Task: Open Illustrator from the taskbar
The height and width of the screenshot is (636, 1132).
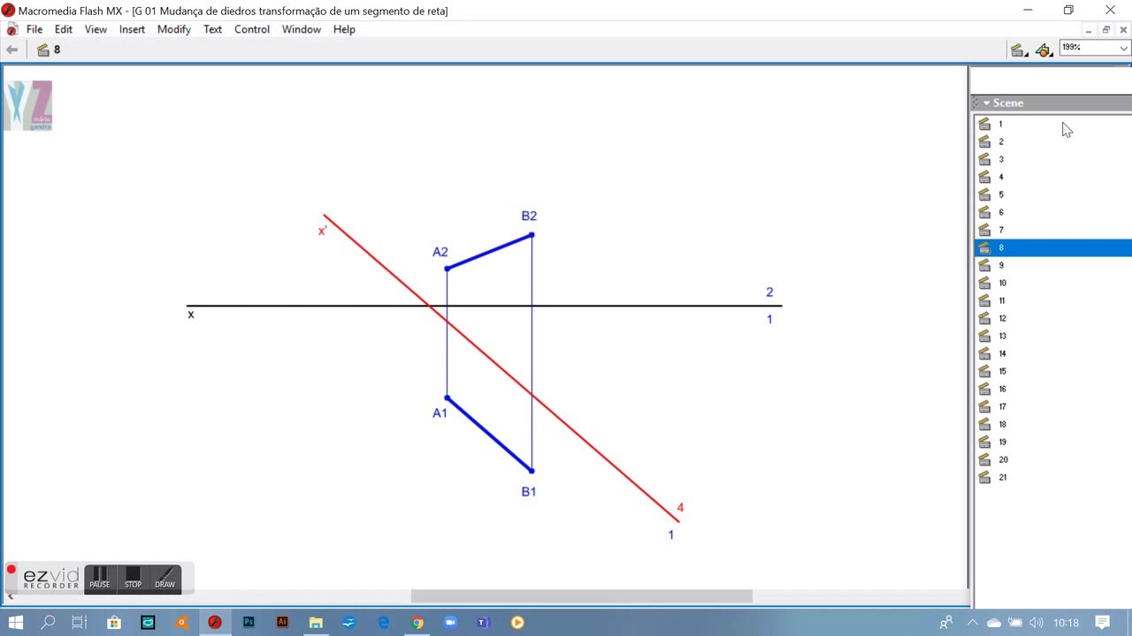Action: 282,623
